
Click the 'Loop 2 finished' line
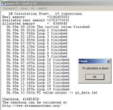[37, 33]
